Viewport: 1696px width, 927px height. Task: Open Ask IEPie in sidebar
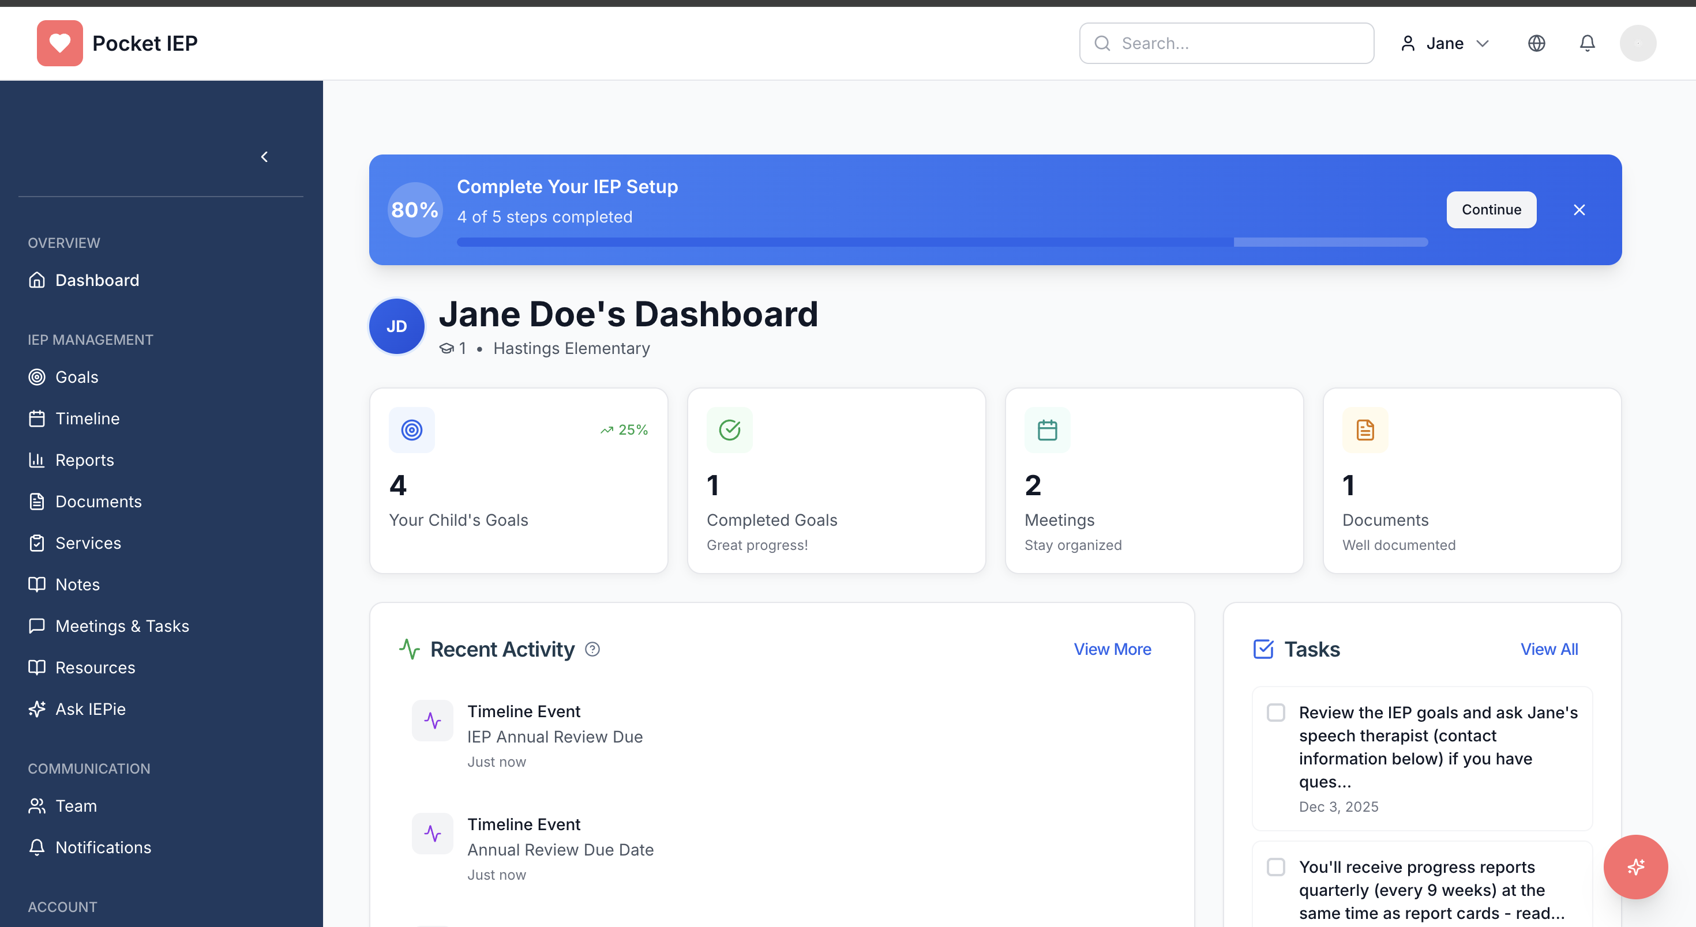[90, 709]
